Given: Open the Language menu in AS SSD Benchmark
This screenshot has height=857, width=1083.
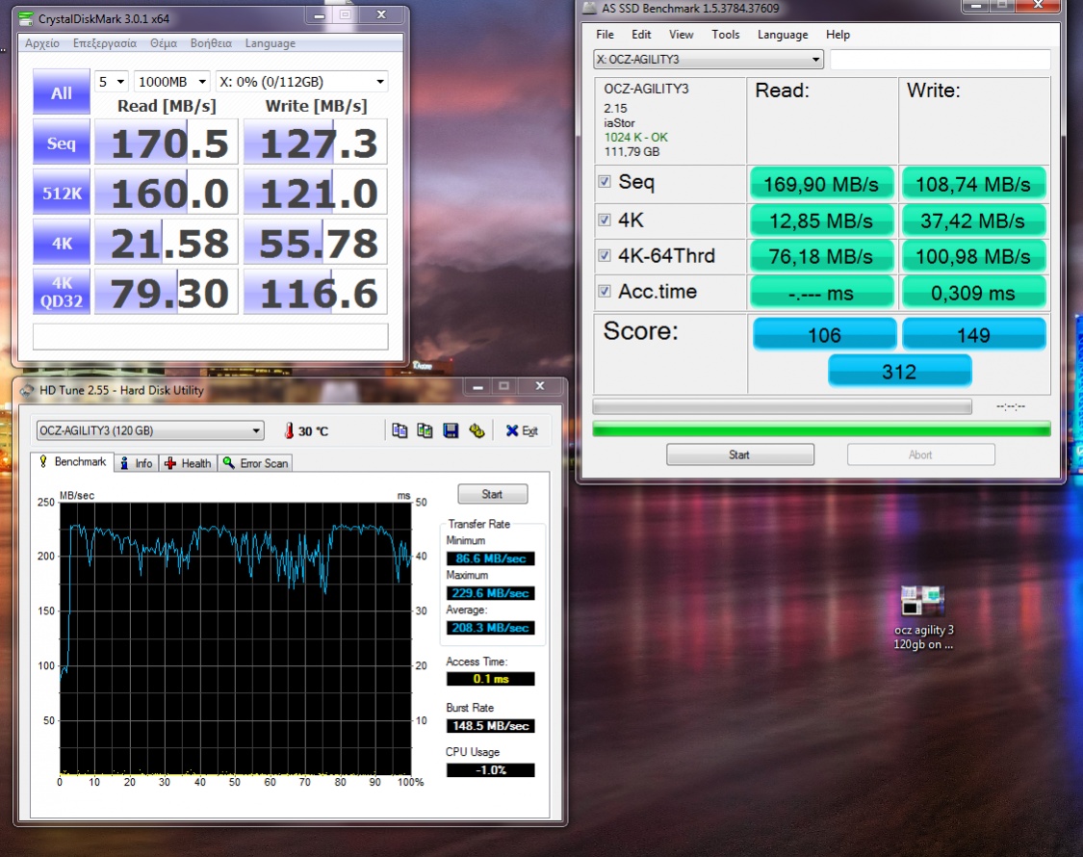Looking at the screenshot, I should click(783, 34).
